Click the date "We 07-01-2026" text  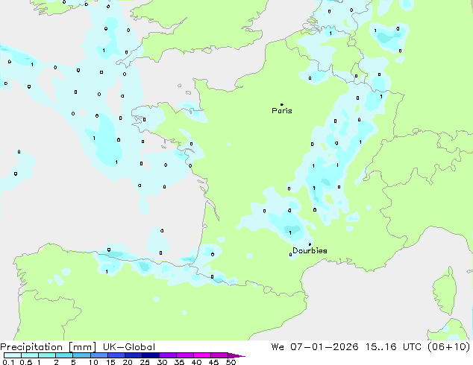pyautogui.click(x=315, y=347)
